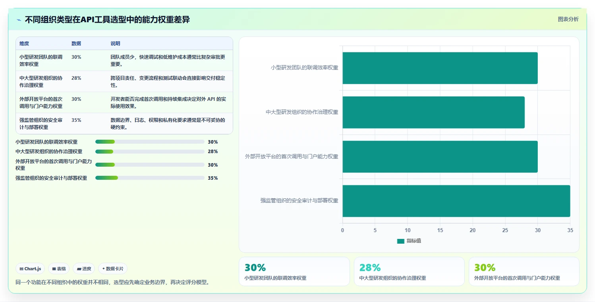This screenshot has height=302, width=595.
Task: Click table cell 小型研发团队的联调效率权重
Action: [41, 60]
